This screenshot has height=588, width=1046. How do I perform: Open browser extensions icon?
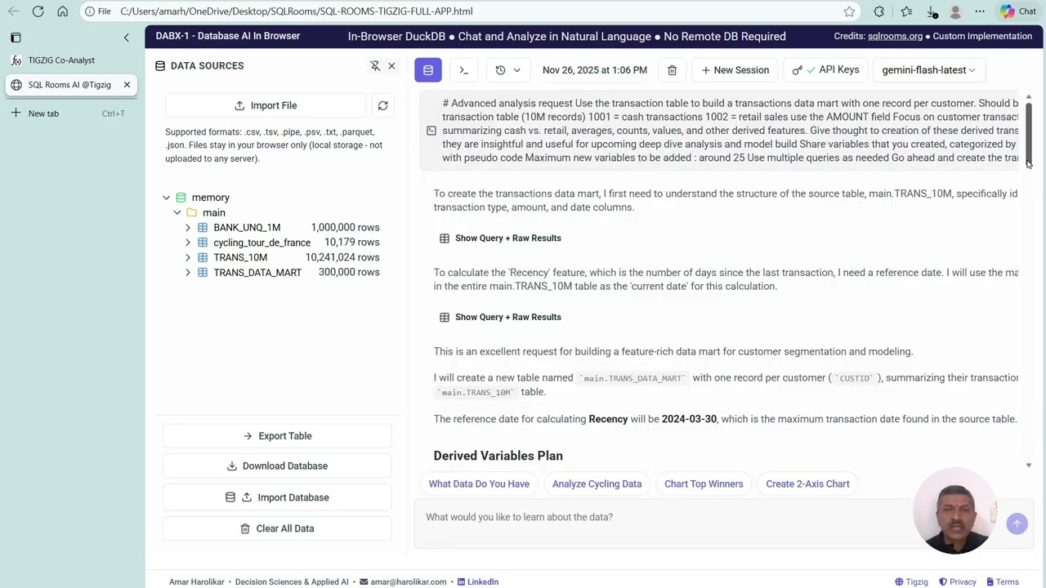tap(878, 11)
